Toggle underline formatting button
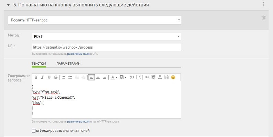 point(49,77)
